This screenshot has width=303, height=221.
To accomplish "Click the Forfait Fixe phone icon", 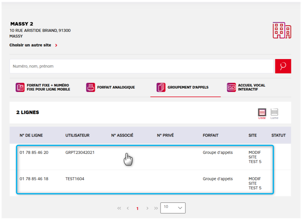I will [x=20, y=87].
